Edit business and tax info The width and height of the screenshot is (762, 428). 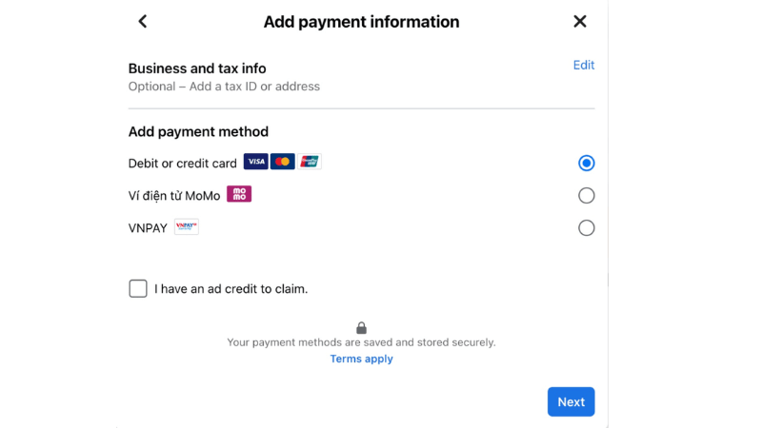583,65
